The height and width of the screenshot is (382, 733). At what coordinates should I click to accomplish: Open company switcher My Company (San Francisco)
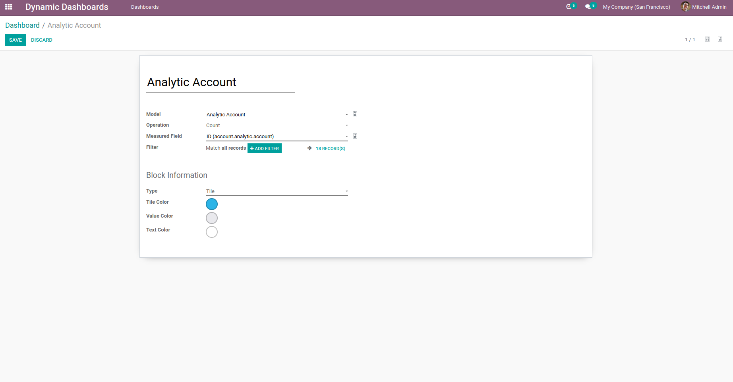coord(636,7)
